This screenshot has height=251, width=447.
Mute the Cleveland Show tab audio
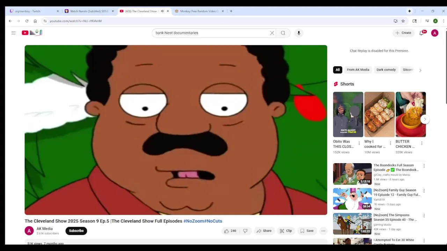click(162, 11)
